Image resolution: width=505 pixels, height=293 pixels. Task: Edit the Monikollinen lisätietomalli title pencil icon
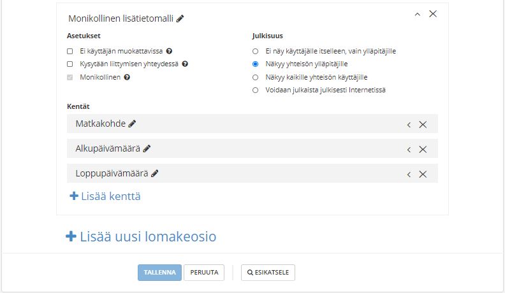click(x=180, y=18)
